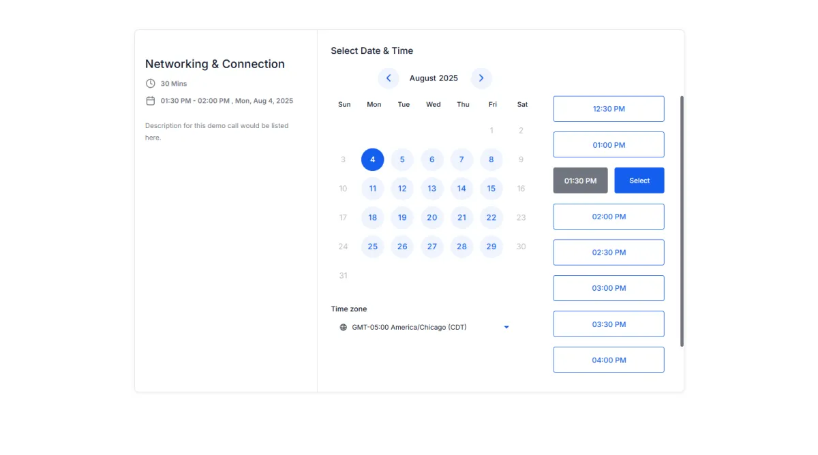Click the disabled date 16 on calendar
The height and width of the screenshot is (455, 818).
pyautogui.click(x=521, y=189)
